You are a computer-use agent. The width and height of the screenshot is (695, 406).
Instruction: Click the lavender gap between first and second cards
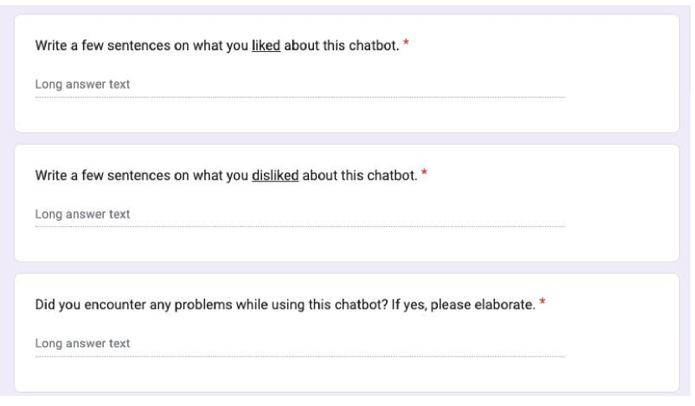point(347,138)
